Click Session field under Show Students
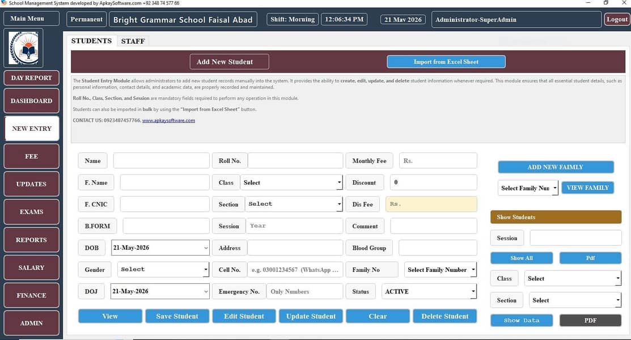The height and width of the screenshot is (340, 631). pos(575,238)
